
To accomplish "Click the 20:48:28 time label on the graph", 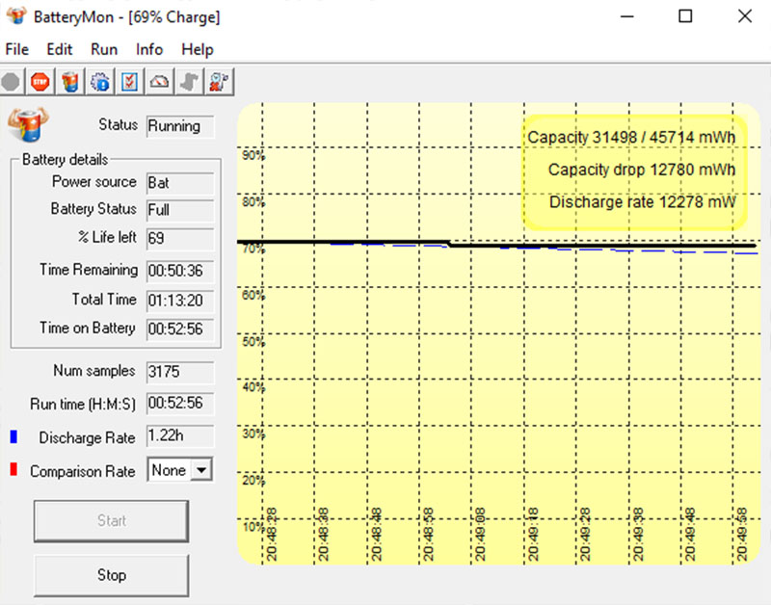I will (272, 535).
